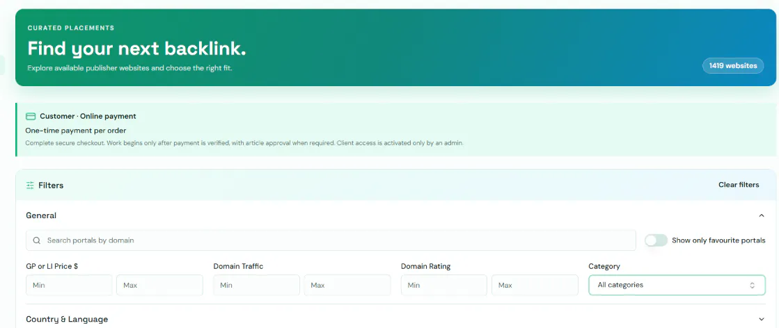The width and height of the screenshot is (779, 328).
Task: Click the 'Show only favourite portals' label
Action: click(x=718, y=240)
